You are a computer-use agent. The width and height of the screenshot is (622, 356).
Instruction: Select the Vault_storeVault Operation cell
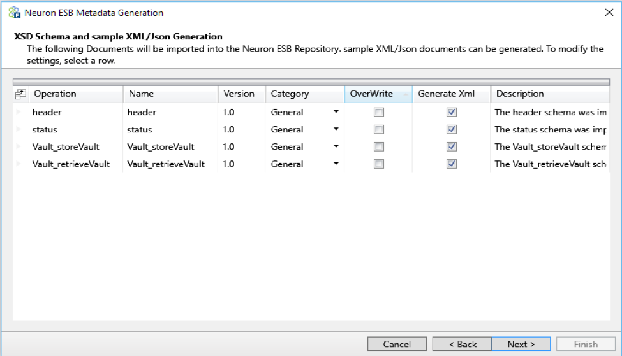point(76,147)
